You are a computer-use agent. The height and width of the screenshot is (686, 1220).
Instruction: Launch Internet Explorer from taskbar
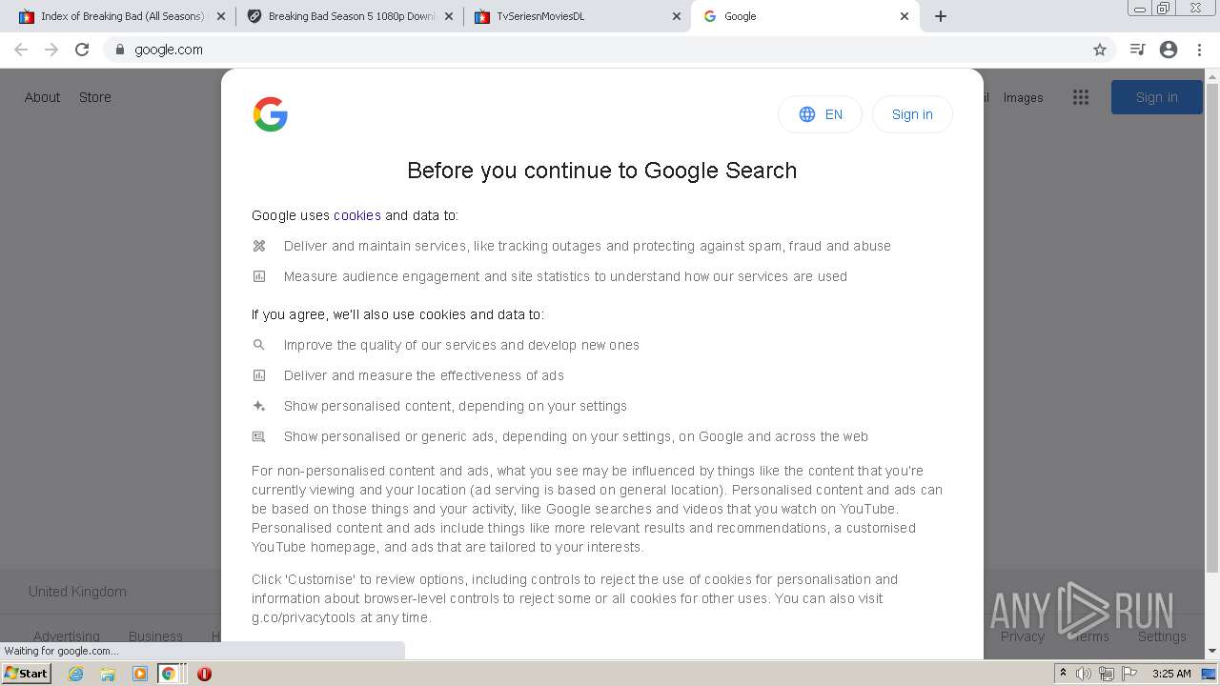pos(76,674)
